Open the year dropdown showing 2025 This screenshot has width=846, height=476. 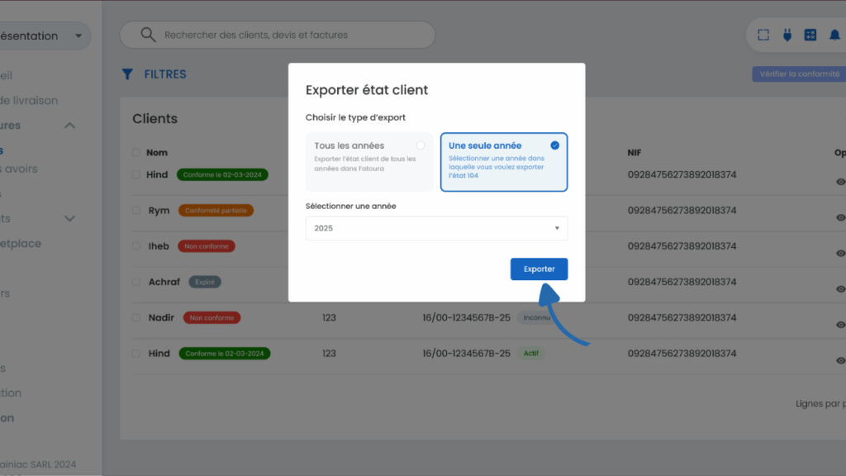436,228
